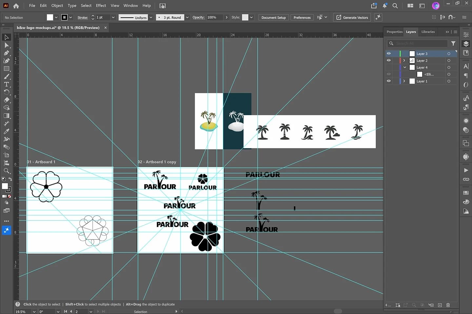Select the Rotate tool

pyautogui.click(x=7, y=92)
